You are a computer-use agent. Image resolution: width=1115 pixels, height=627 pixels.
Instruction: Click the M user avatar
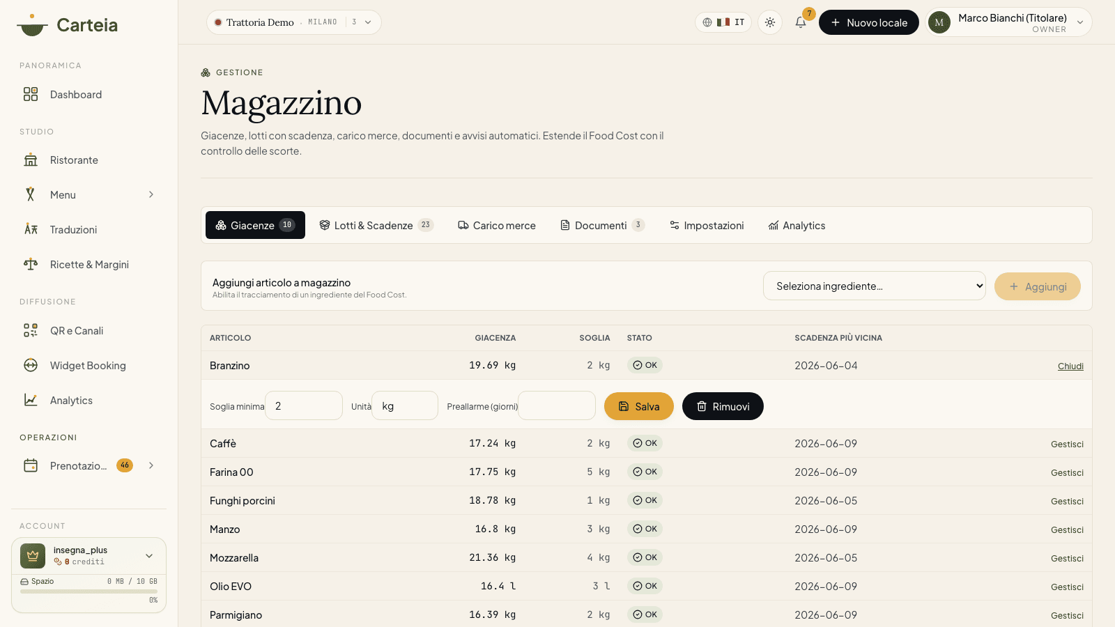939,22
